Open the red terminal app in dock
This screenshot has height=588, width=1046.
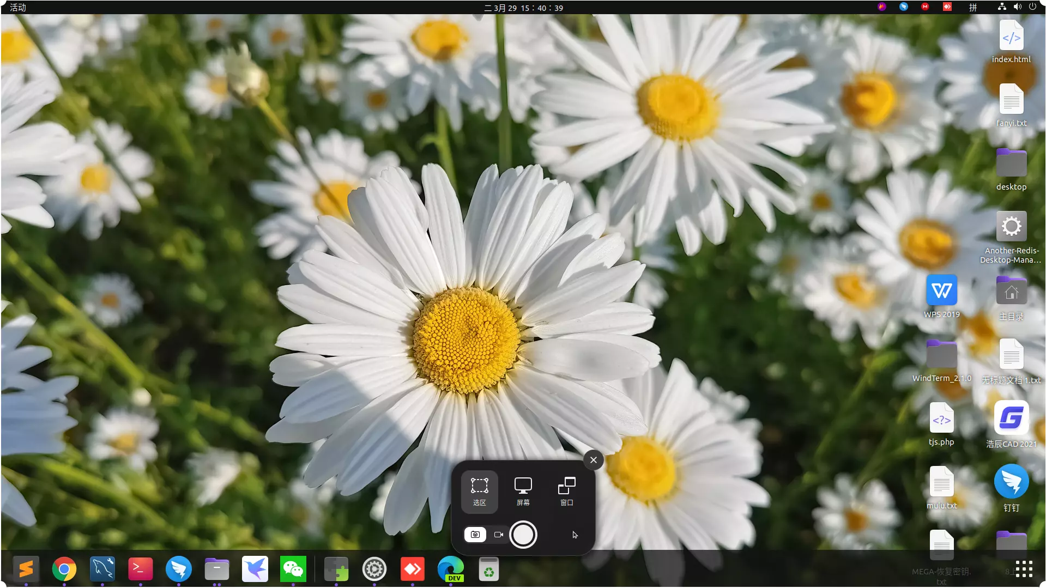(141, 569)
